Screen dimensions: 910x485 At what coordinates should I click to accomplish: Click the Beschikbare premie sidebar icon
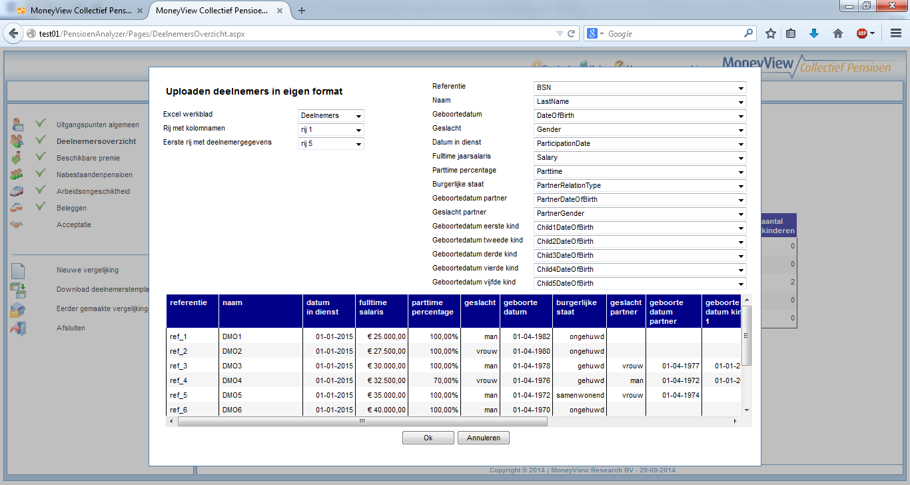click(18, 158)
